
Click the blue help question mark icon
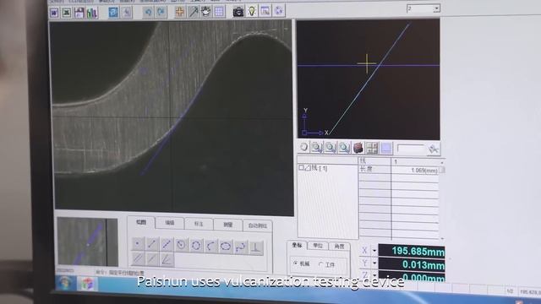[113, 13]
